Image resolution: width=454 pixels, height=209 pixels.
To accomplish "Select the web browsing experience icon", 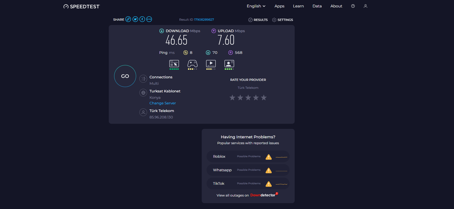I will coord(174,64).
